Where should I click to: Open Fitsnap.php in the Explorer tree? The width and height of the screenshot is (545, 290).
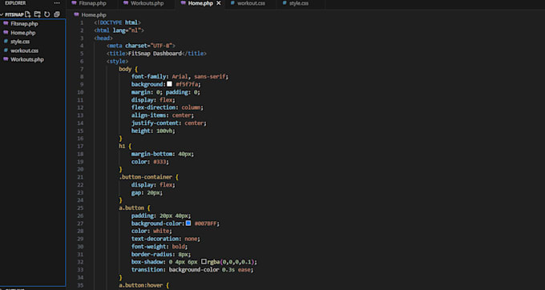click(24, 23)
